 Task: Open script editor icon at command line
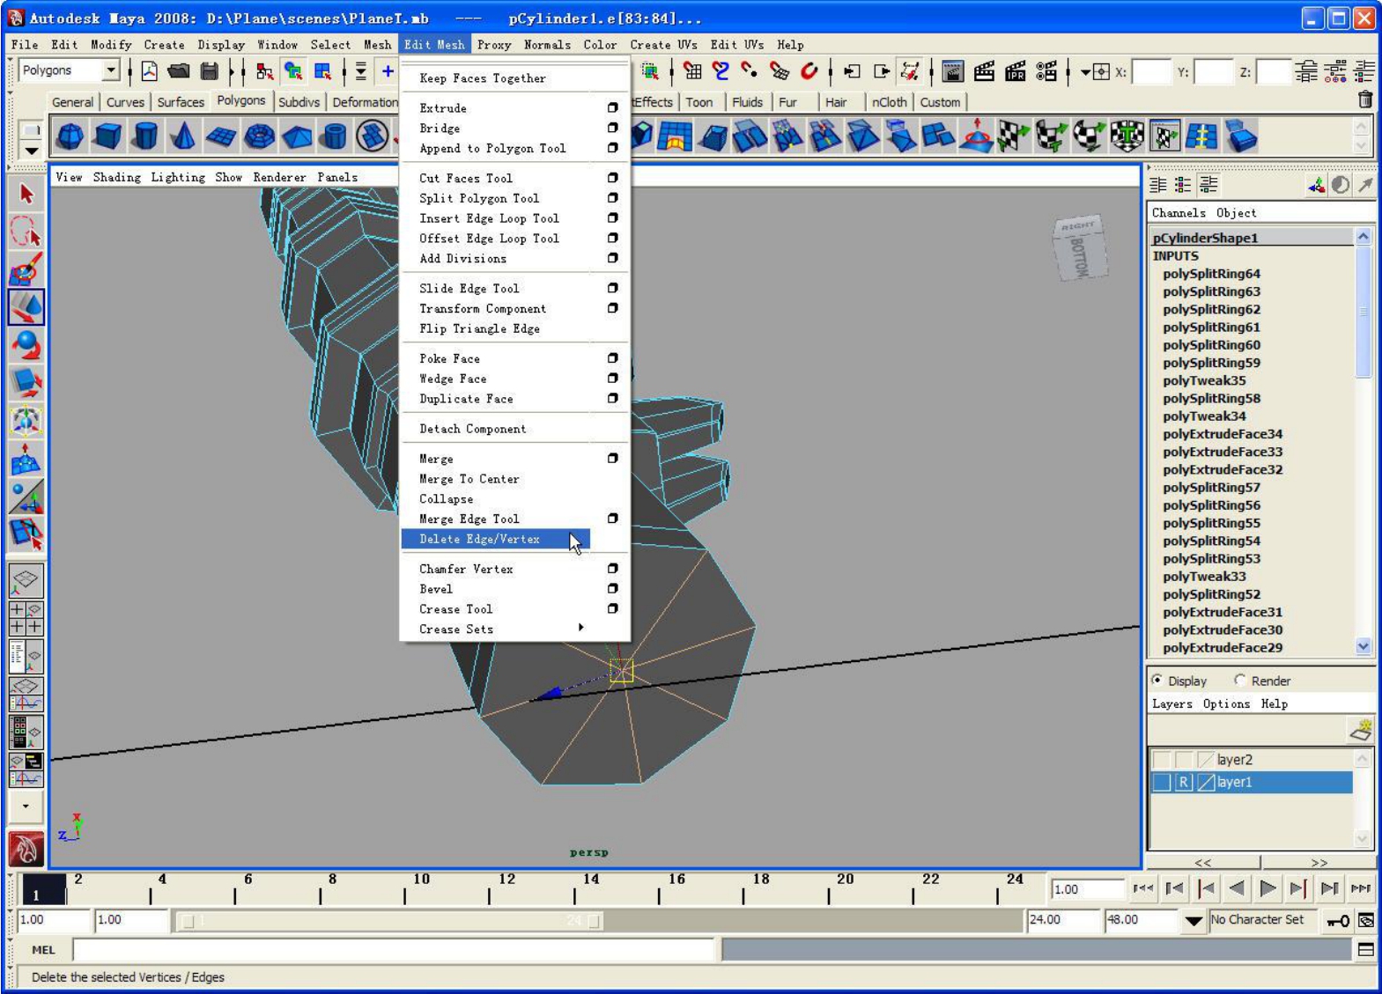(1365, 949)
